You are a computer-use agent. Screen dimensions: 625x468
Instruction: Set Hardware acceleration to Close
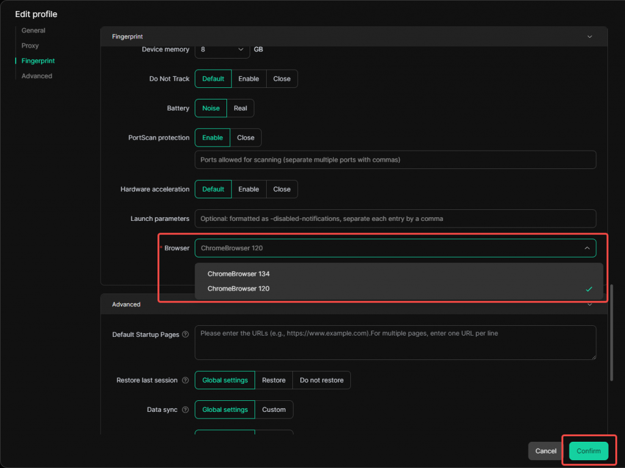tap(281, 189)
